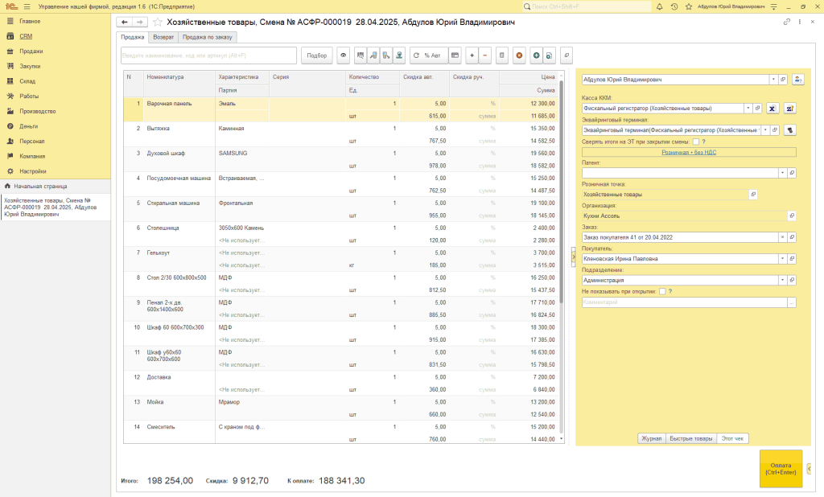The image size is (824, 497).
Task: Open the Продажи section in the sidebar
Action: [31, 51]
